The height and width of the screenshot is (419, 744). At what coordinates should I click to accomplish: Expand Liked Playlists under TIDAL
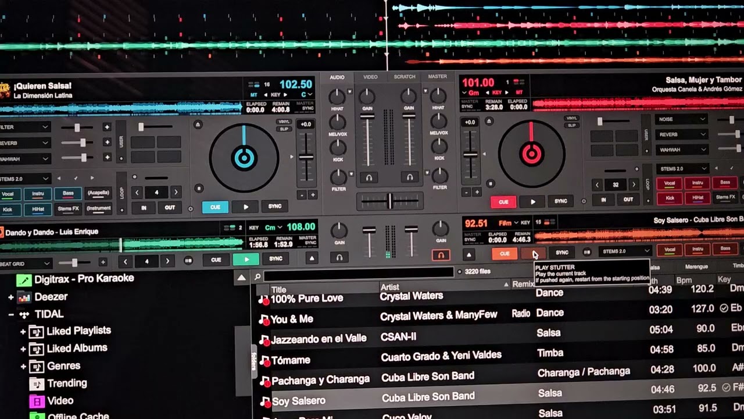tap(23, 332)
